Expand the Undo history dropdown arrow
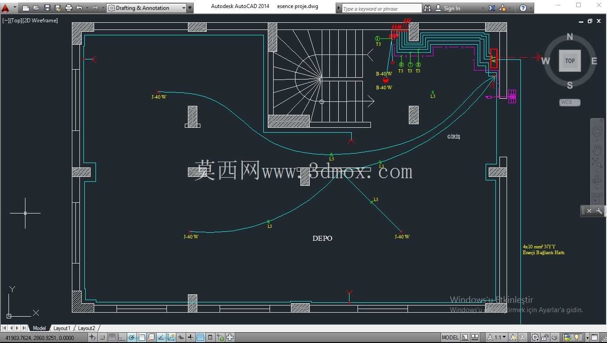 (x=86, y=8)
